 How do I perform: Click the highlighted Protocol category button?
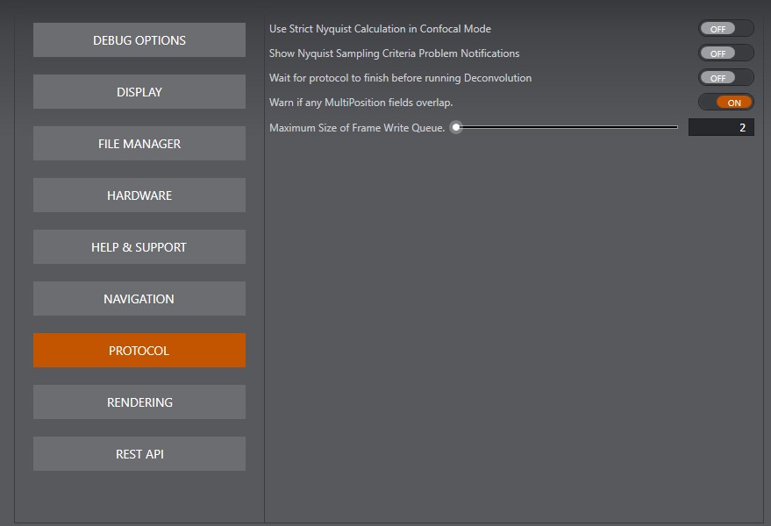(139, 351)
